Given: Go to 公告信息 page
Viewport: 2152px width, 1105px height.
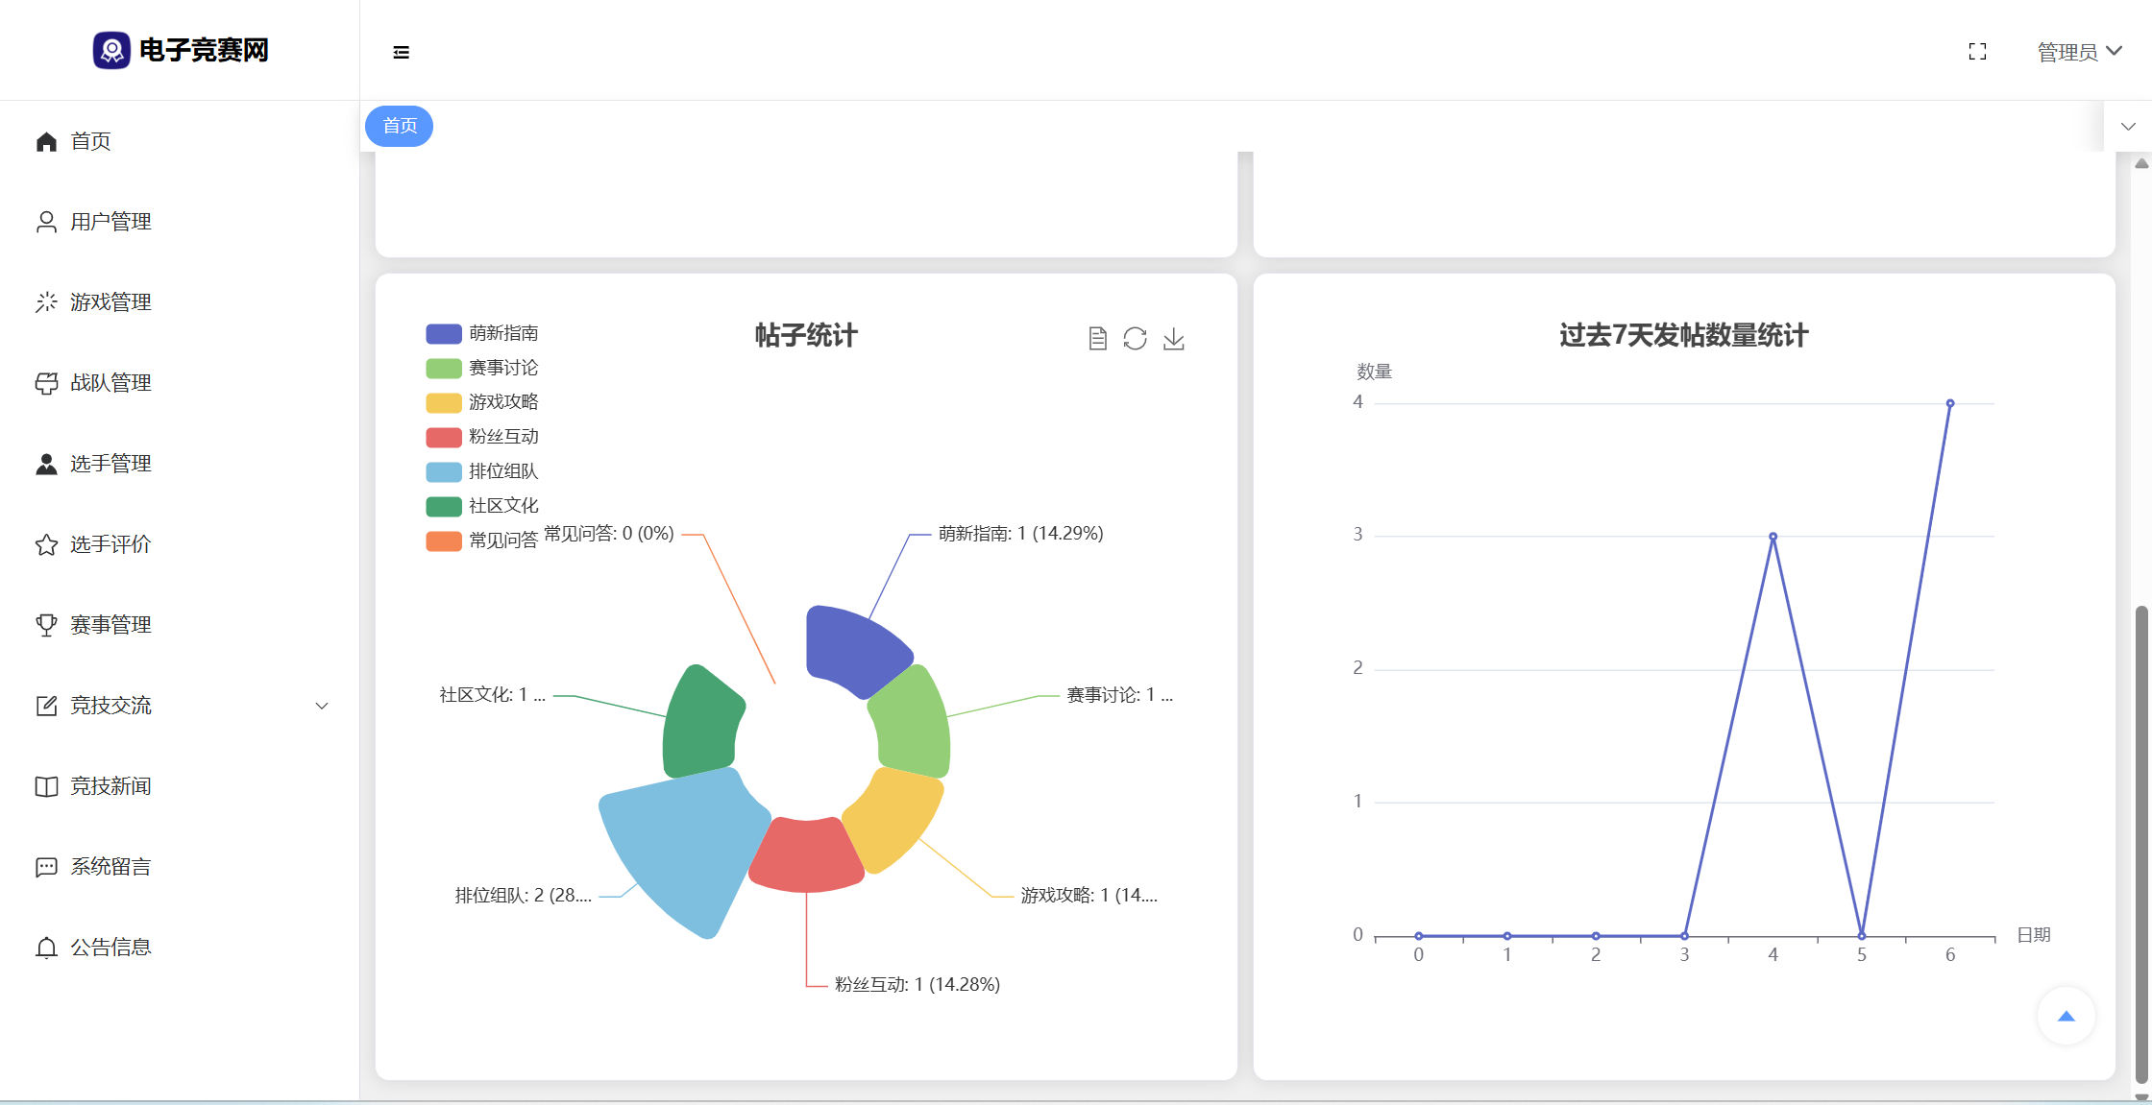Looking at the screenshot, I should click(110, 948).
